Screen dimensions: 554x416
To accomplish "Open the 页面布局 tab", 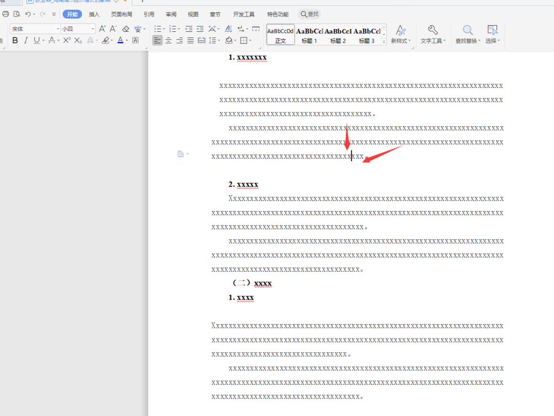I will click(x=122, y=14).
